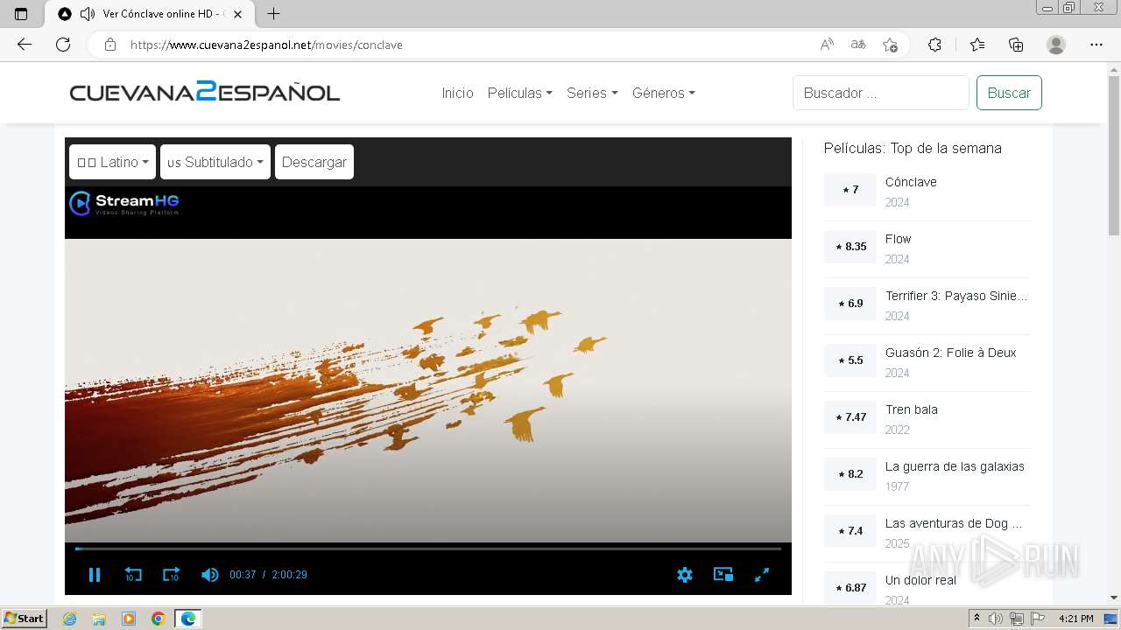1121x630 pixels.
Task: Go to Inicio page
Action: pyautogui.click(x=457, y=93)
